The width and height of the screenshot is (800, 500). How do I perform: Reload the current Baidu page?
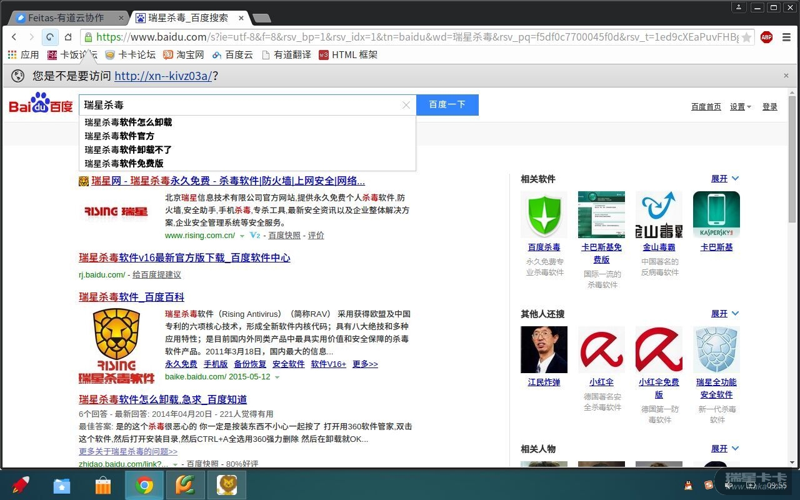[x=49, y=37]
